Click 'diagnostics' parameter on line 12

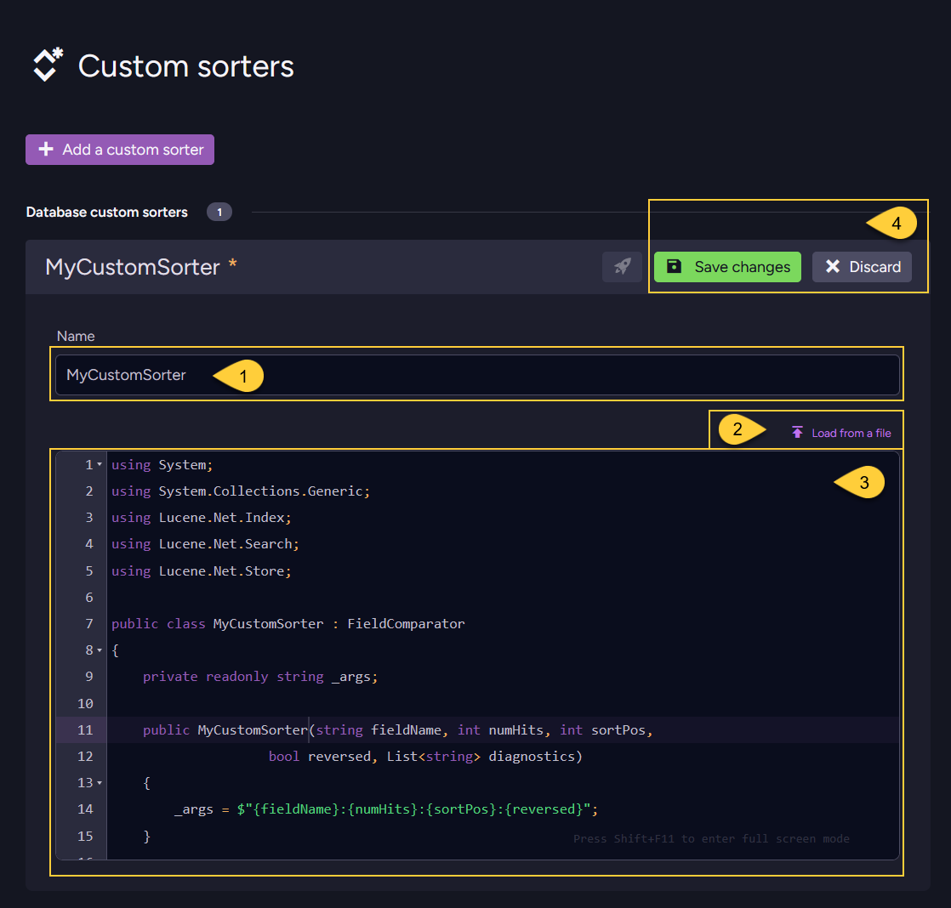click(532, 757)
